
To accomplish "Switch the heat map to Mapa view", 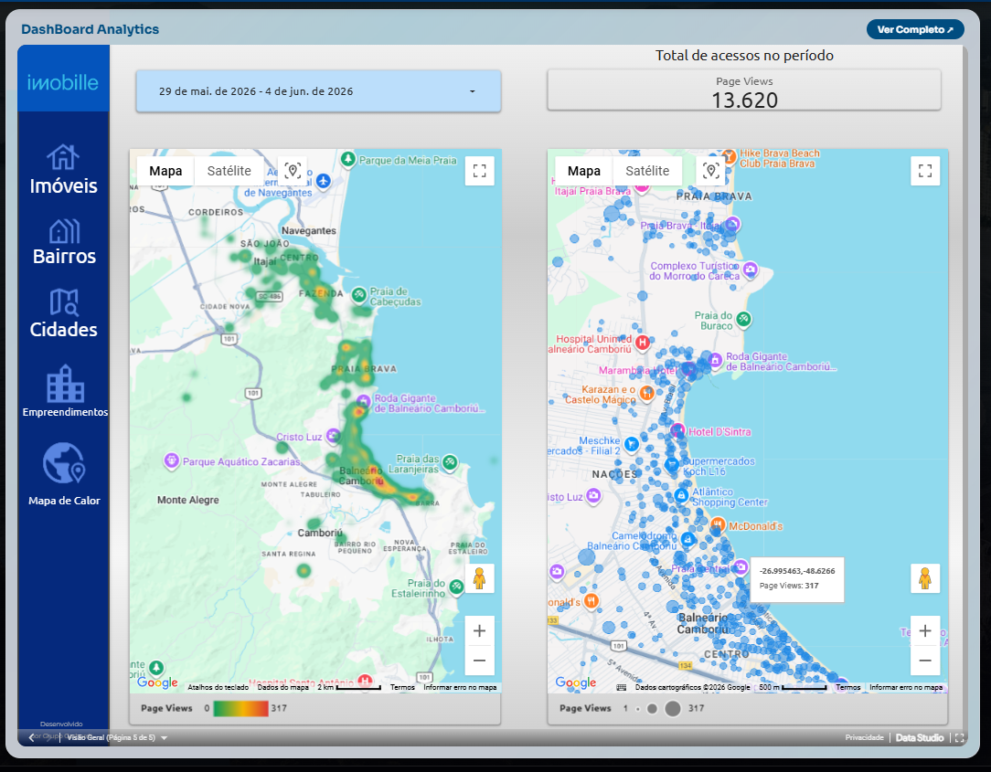I will point(165,171).
